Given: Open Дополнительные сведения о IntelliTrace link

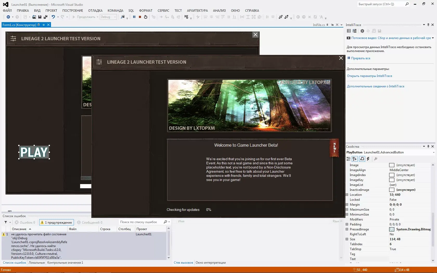Looking at the screenshot, I should click(x=375, y=86).
